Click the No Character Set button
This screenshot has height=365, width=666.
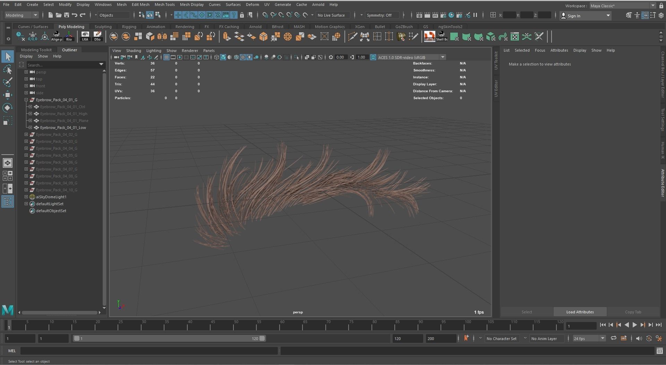(x=501, y=338)
